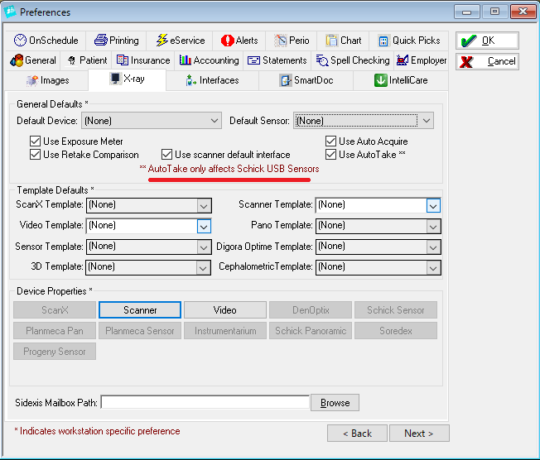Click the SmartDoc document icon
This screenshot has height=460, width=540.
[x=286, y=80]
